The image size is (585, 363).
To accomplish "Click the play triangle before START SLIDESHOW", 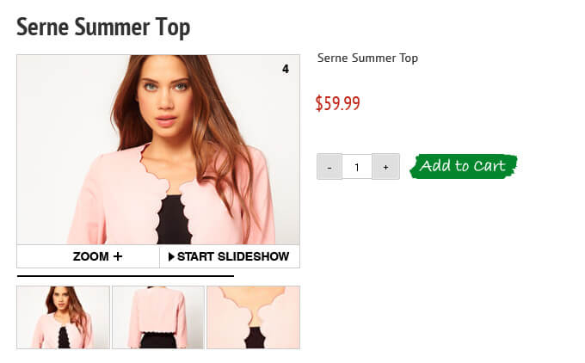I will [171, 256].
